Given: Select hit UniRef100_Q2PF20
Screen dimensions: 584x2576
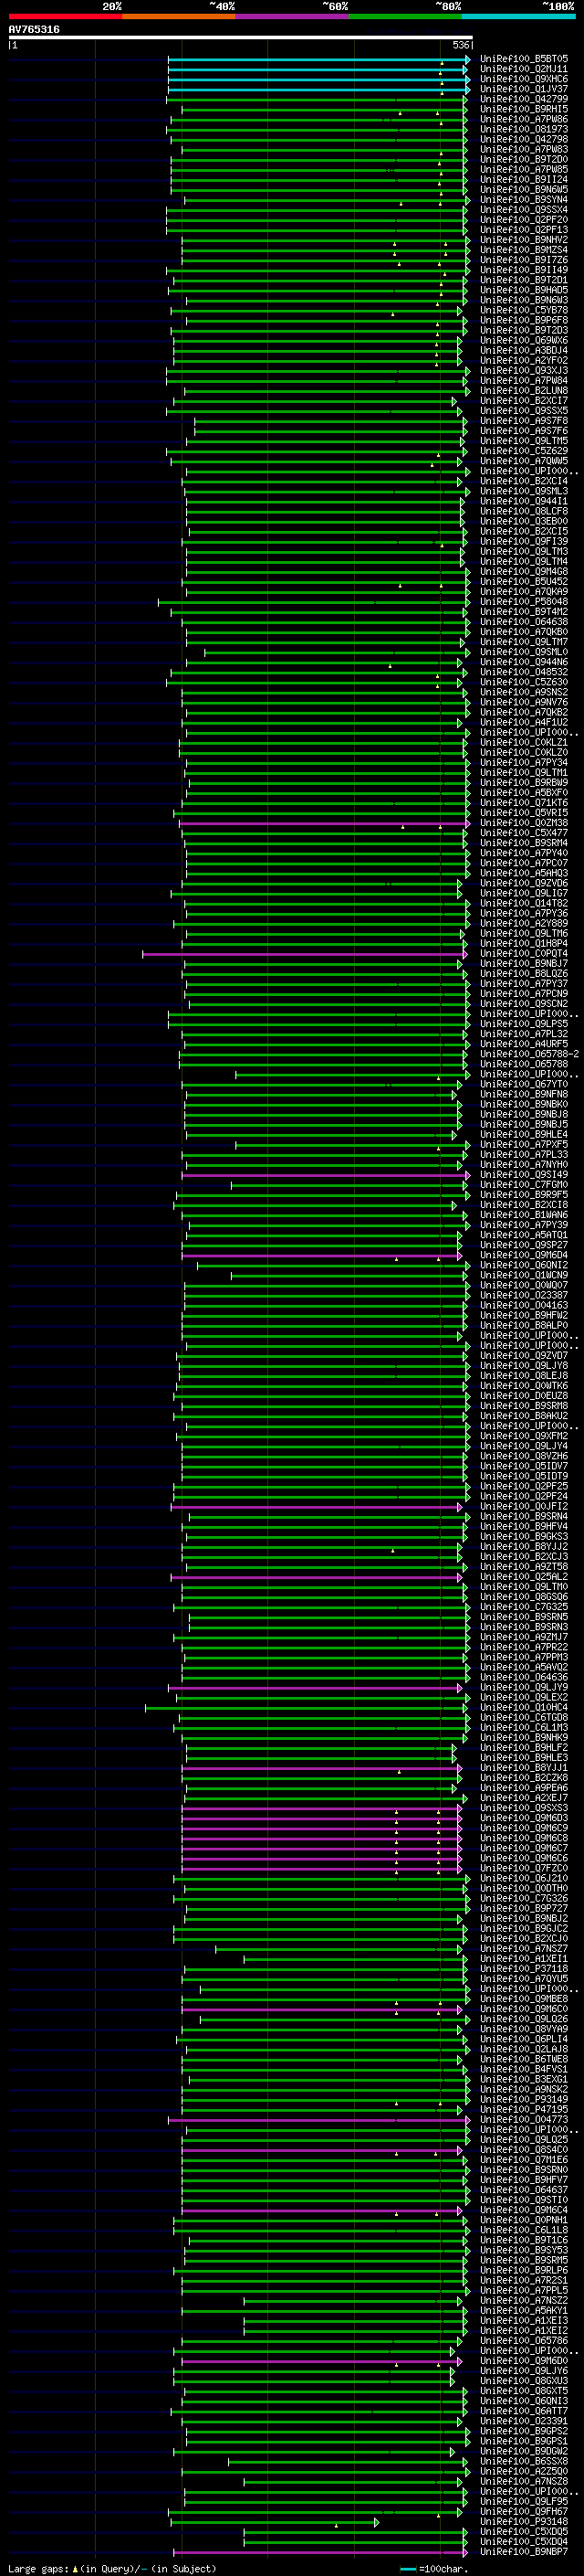Looking at the screenshot, I should click(524, 220).
